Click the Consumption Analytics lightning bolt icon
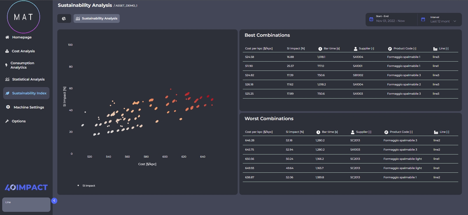This screenshot has height=215, width=468. coord(6,65)
